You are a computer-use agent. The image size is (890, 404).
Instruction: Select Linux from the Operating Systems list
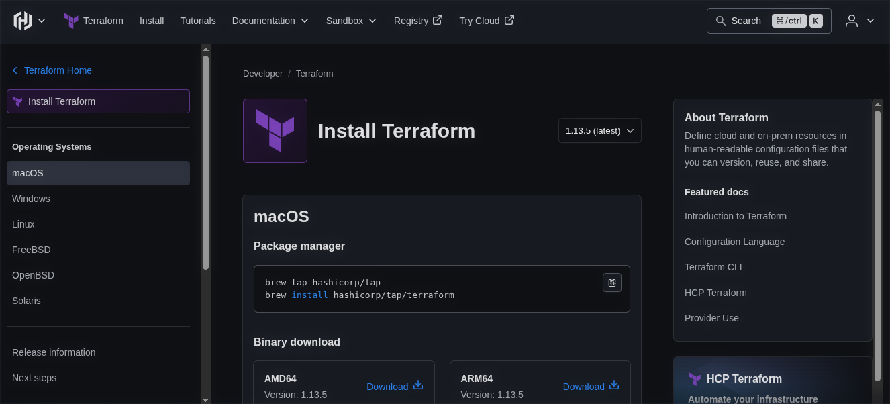pos(23,223)
